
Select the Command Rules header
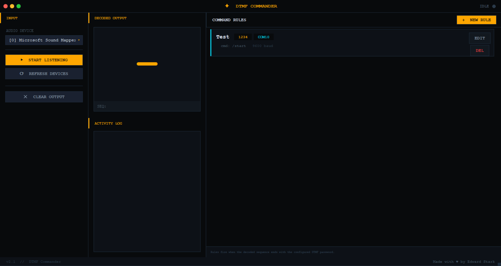point(229,20)
